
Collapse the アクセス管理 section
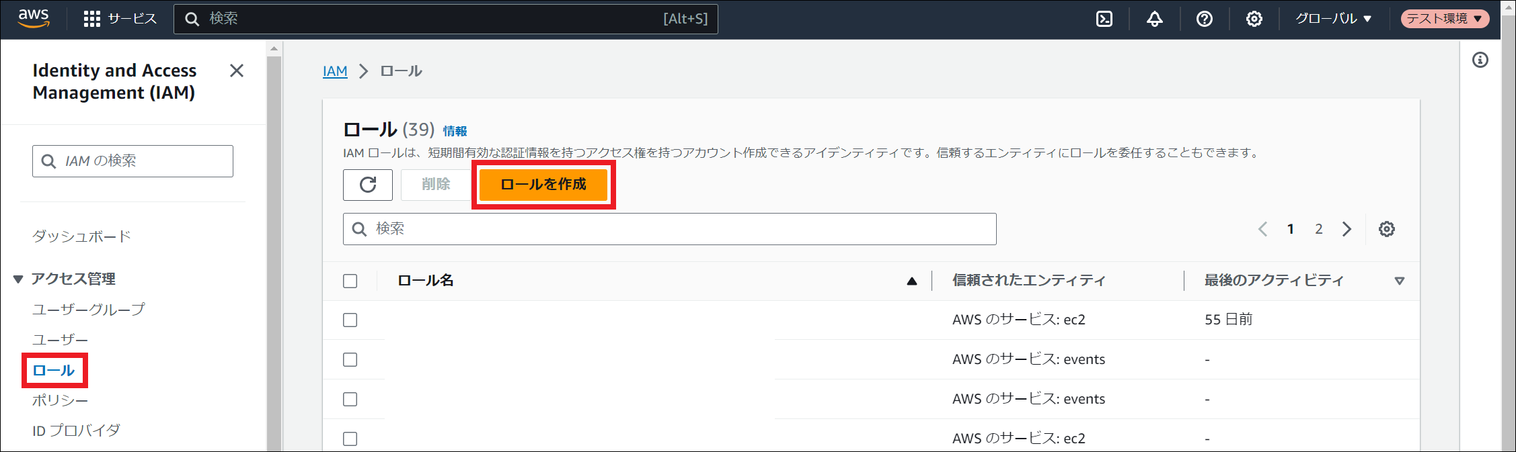coord(18,279)
